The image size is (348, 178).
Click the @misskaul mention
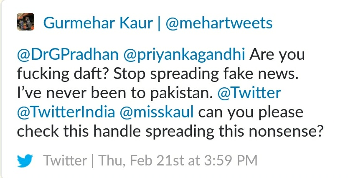click(157, 112)
